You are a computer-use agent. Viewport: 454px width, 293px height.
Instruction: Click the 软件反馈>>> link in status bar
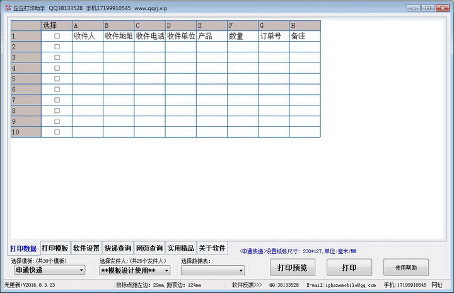click(247, 285)
